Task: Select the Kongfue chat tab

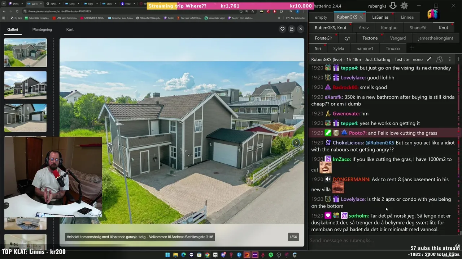Action: tap(389, 28)
